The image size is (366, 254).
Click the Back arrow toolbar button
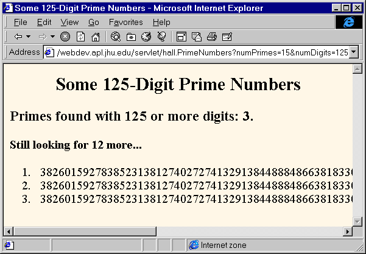click(x=18, y=37)
